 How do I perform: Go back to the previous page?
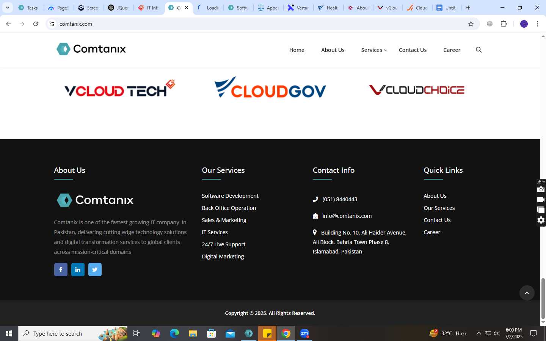[8, 24]
